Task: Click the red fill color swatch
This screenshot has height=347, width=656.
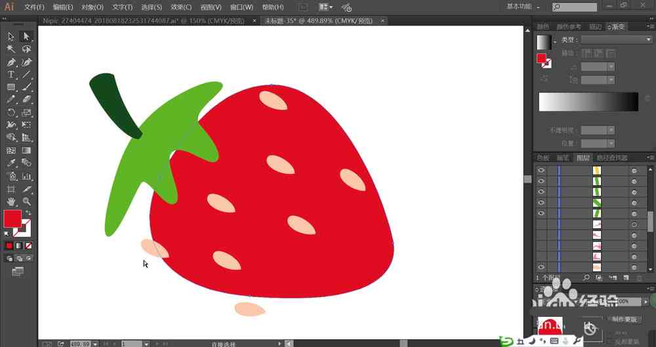Action: point(12,218)
